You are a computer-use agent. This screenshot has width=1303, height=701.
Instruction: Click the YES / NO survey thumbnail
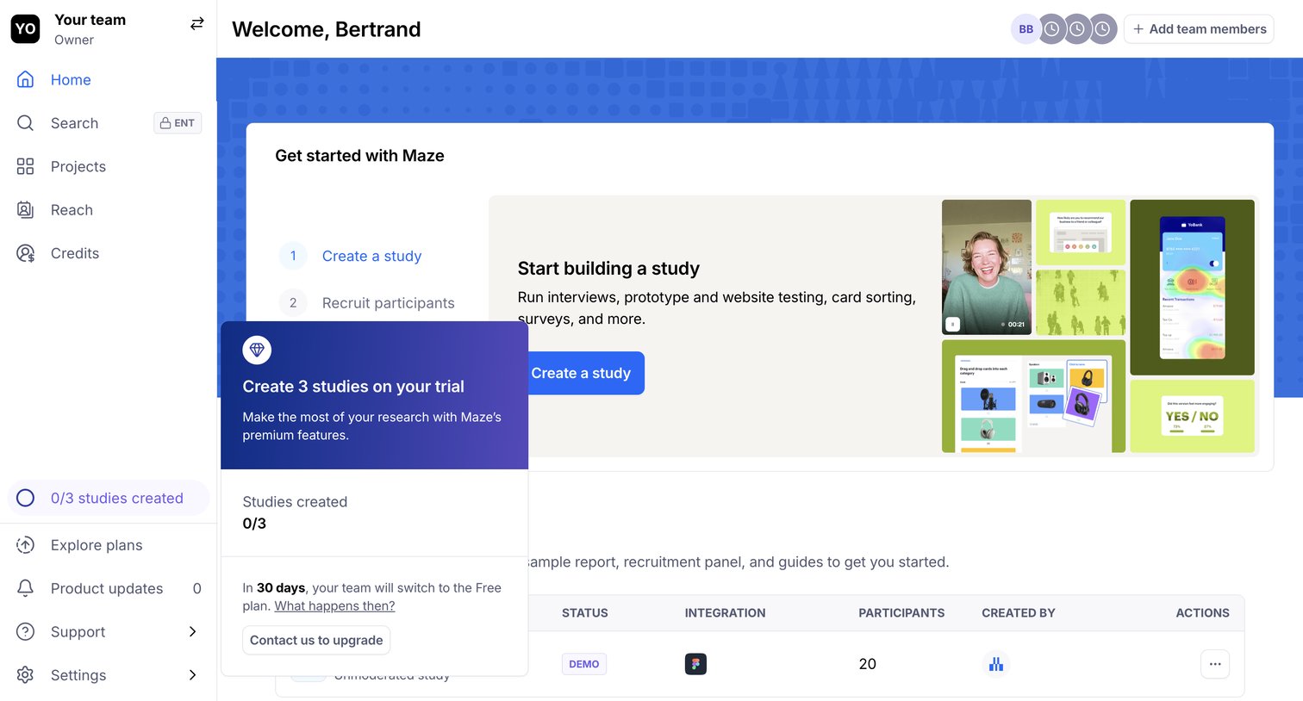(x=1192, y=416)
